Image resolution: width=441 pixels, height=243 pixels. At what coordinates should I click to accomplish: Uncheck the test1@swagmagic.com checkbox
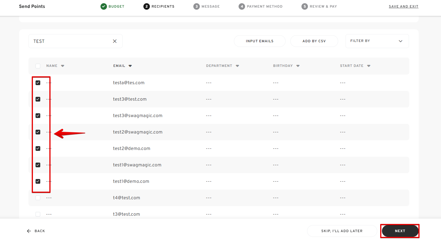click(x=38, y=165)
